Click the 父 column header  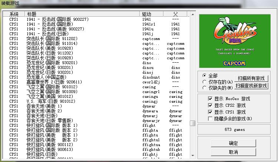tap(175, 14)
